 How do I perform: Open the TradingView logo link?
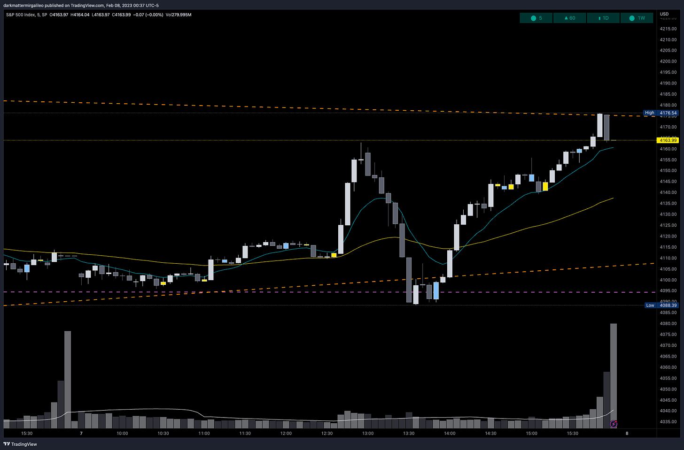20,444
